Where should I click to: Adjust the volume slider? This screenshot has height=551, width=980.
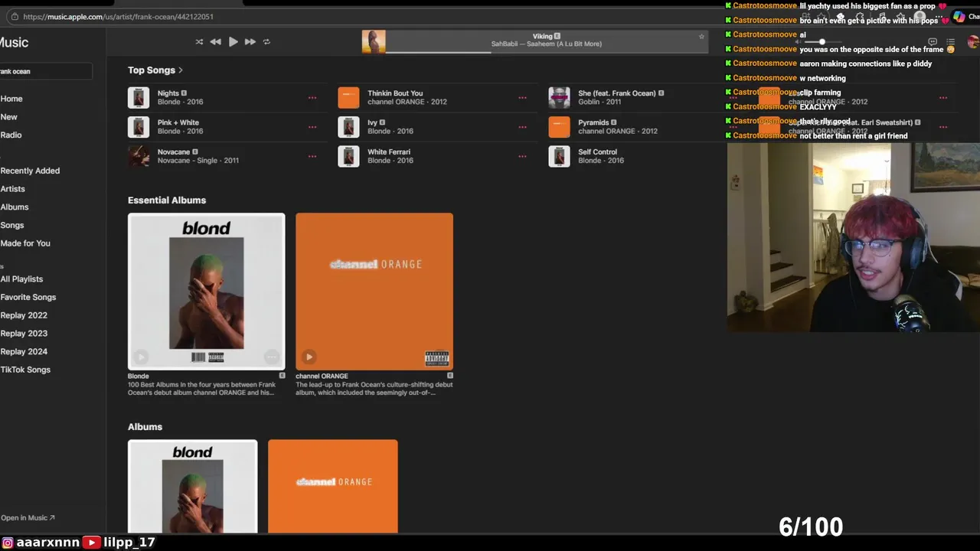click(823, 42)
